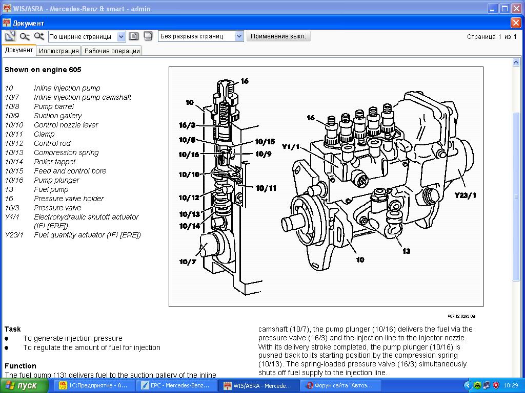Click the 'Pump barrel' legend entry
Image resolution: width=525 pixels, height=393 pixels.
tap(53, 106)
